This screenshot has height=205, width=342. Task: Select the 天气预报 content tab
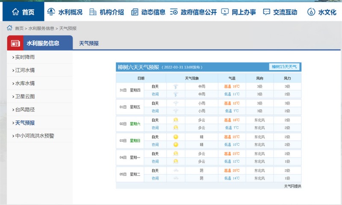[89, 43]
